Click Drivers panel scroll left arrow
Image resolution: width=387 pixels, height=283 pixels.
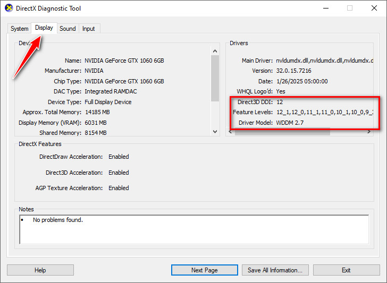(230, 132)
